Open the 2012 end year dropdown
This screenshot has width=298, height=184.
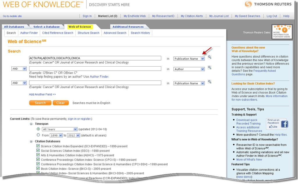click(74, 135)
